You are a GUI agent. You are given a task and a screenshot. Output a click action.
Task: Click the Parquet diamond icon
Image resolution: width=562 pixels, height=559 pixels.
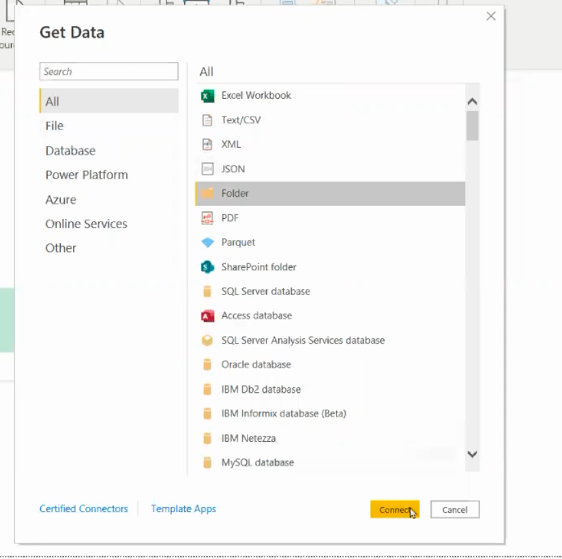click(207, 242)
